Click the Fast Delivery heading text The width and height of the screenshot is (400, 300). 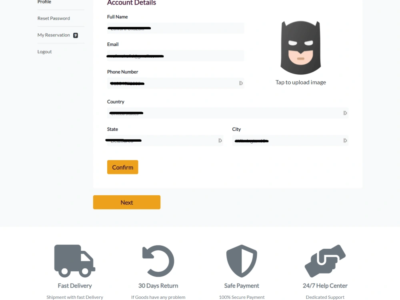pyautogui.click(x=75, y=286)
